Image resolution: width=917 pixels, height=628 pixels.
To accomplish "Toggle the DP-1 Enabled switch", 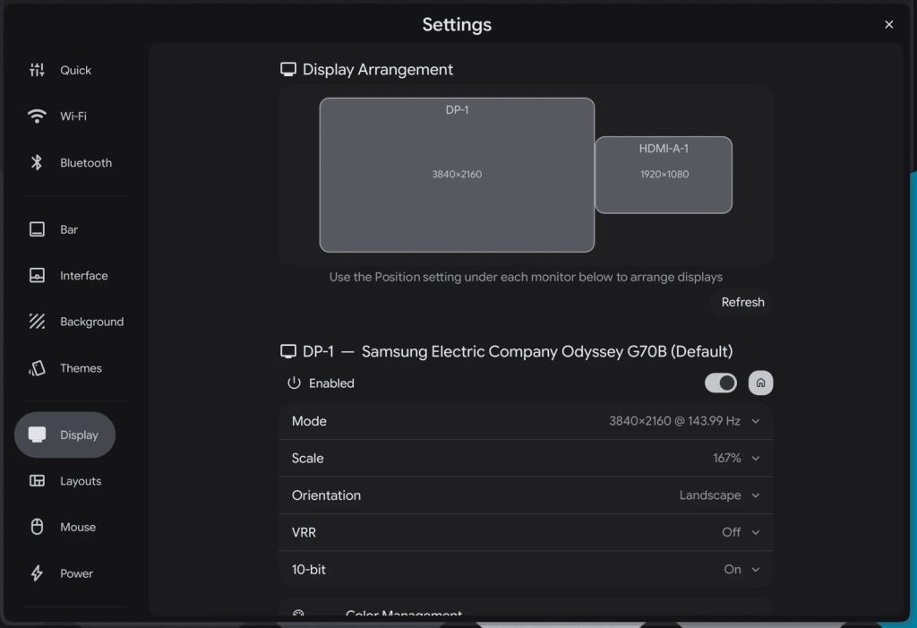I will click(x=721, y=383).
